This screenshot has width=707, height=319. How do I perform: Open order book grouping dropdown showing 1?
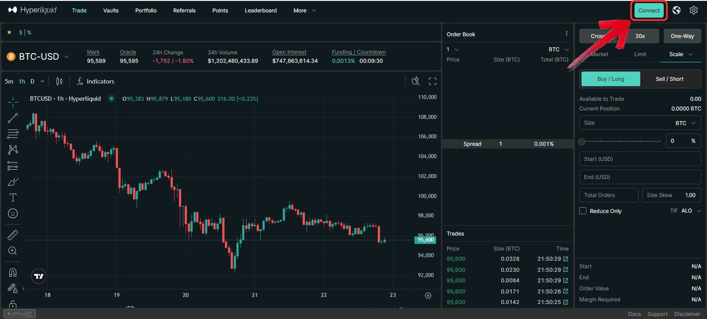coord(452,49)
